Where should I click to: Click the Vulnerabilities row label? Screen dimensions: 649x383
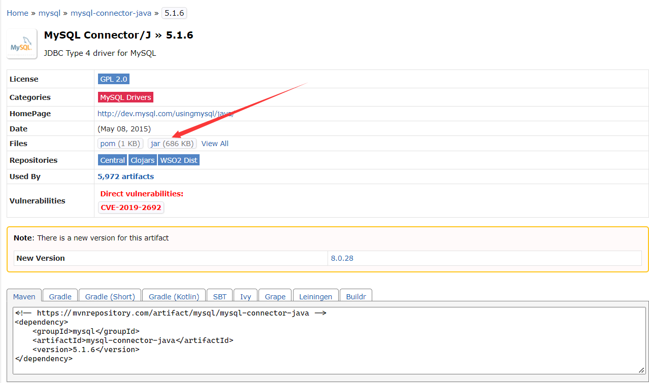pyautogui.click(x=38, y=201)
